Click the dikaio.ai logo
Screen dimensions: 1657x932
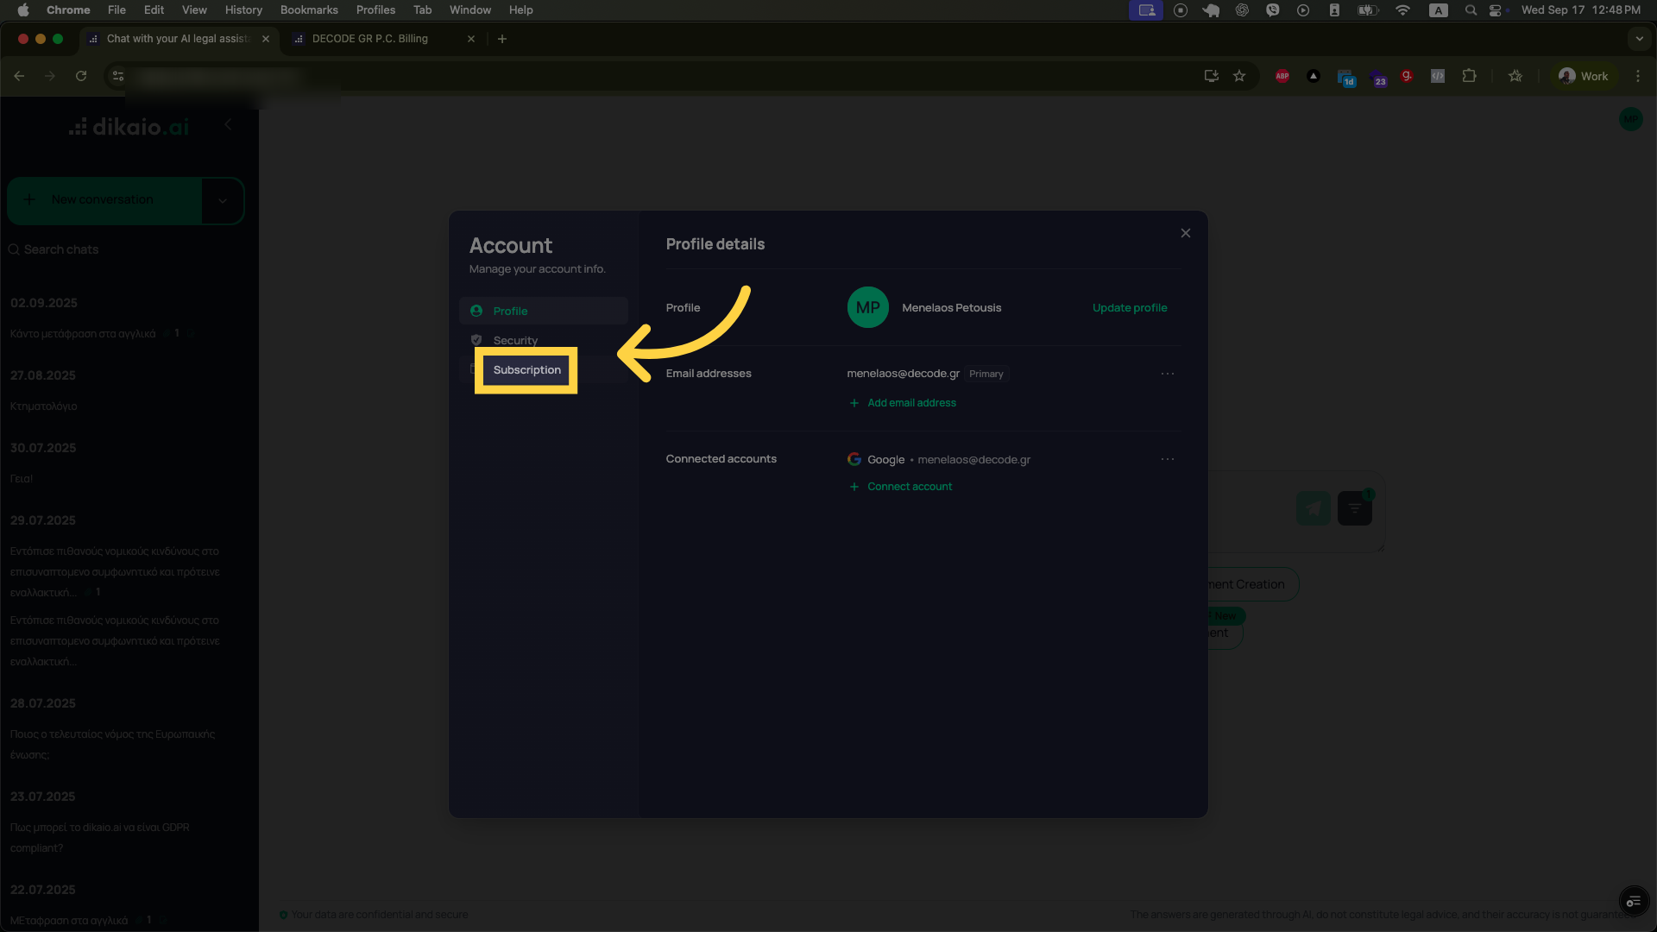(x=128, y=127)
